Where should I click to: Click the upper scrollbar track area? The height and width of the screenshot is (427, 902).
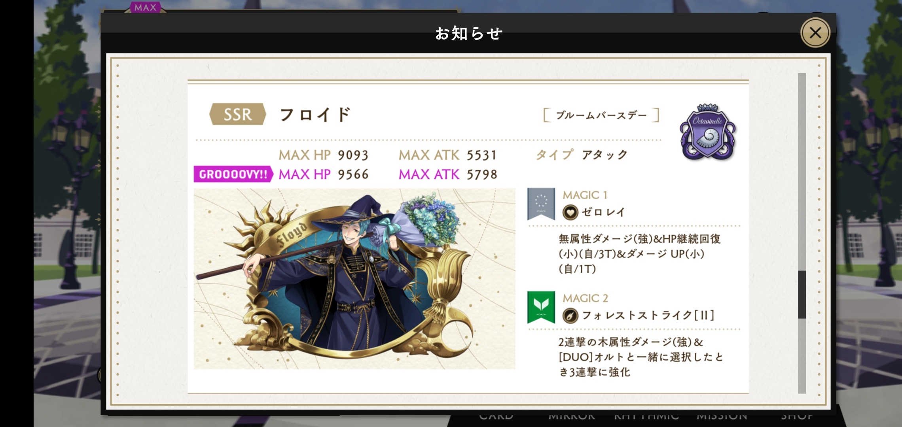click(802, 172)
